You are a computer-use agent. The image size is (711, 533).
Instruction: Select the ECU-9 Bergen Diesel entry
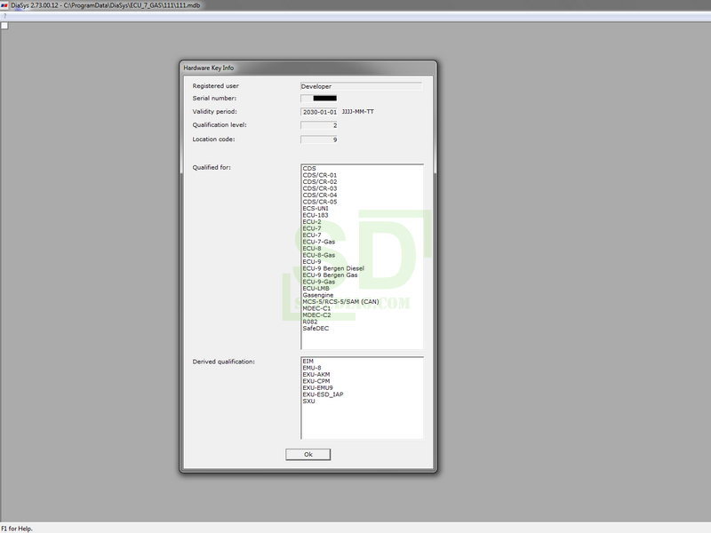pyautogui.click(x=333, y=268)
